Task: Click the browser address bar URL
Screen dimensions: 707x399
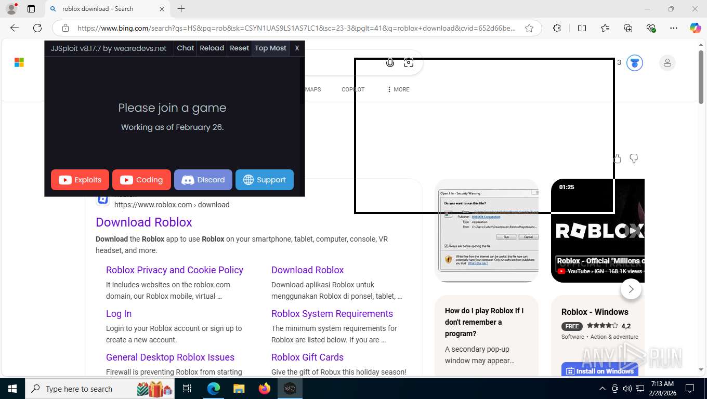Action: tap(296, 28)
